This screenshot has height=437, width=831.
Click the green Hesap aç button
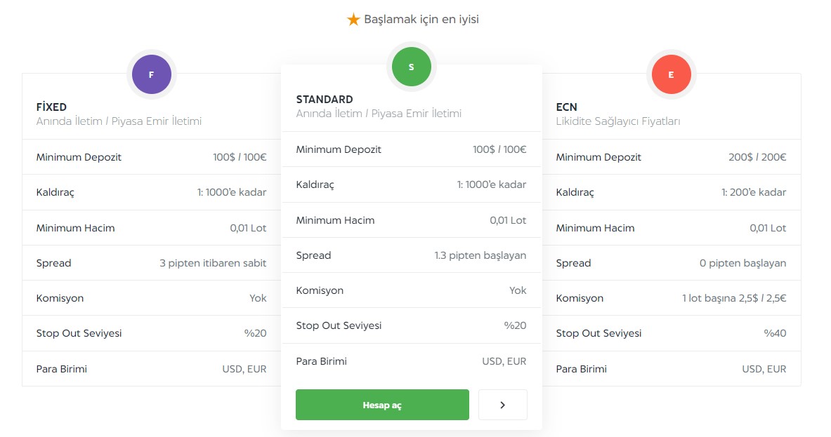pos(382,405)
